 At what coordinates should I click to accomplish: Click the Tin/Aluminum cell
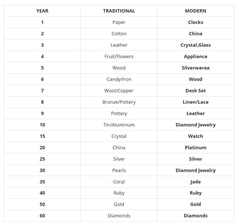tap(119, 125)
